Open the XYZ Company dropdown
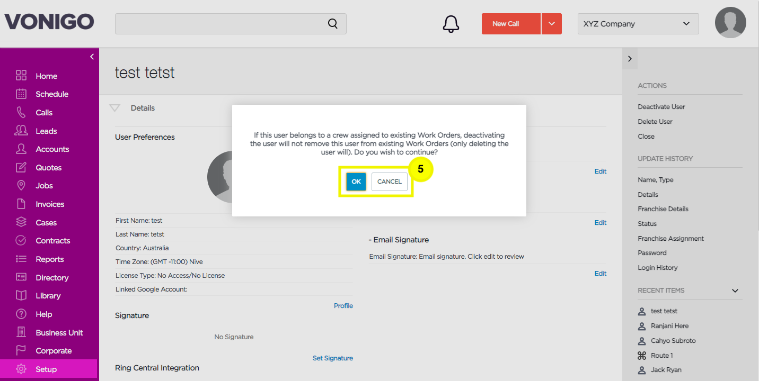759x381 pixels. tap(638, 24)
